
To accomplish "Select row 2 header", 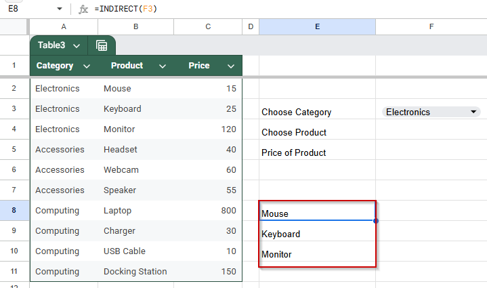I will coord(14,88).
